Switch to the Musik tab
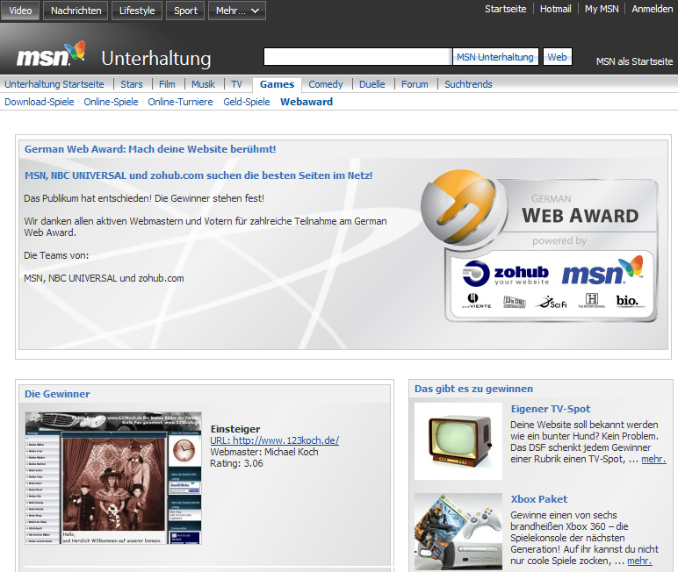 pyautogui.click(x=203, y=84)
